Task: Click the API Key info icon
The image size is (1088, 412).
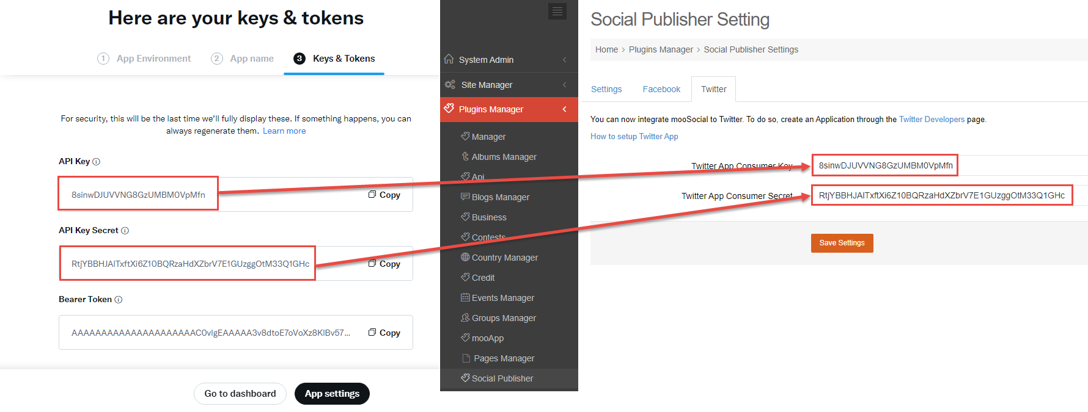Action: pyautogui.click(x=96, y=162)
